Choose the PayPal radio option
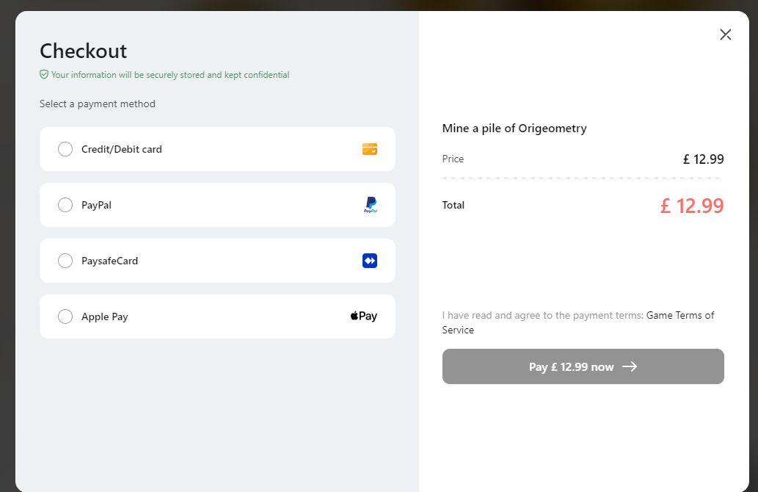Image resolution: width=758 pixels, height=492 pixels. click(x=65, y=205)
